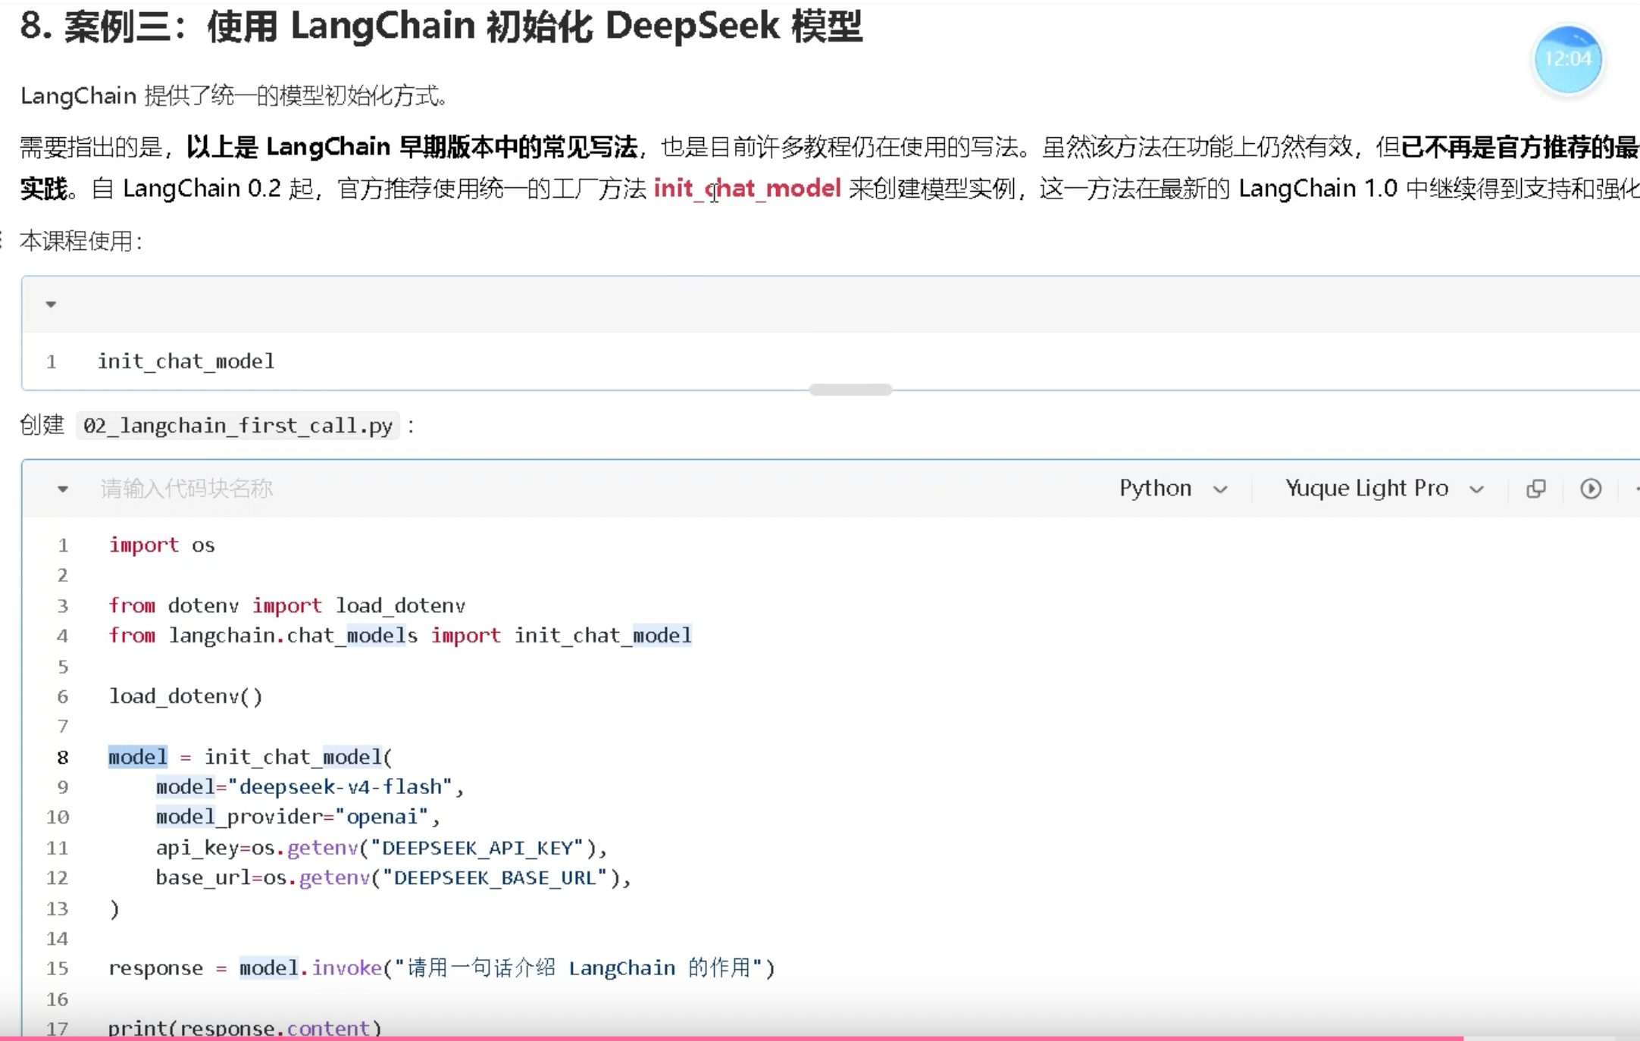
Task: Click the 'from langchain.chat_models import' code line
Action: click(x=399, y=635)
